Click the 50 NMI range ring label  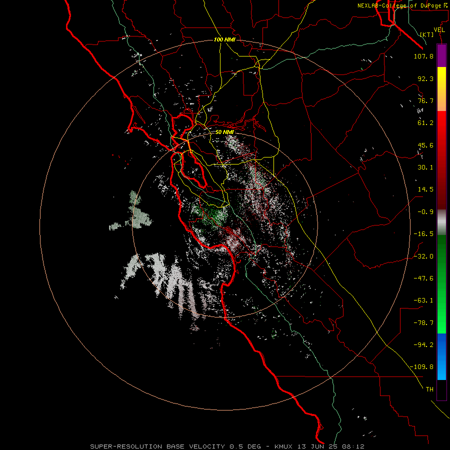click(224, 132)
